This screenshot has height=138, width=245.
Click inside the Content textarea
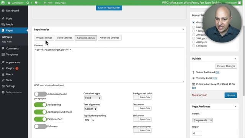109,65
